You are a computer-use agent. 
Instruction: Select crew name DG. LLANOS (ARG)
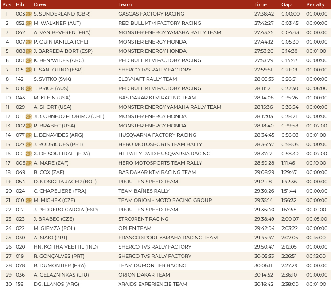pos(56,284)
